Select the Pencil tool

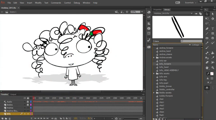point(207,43)
